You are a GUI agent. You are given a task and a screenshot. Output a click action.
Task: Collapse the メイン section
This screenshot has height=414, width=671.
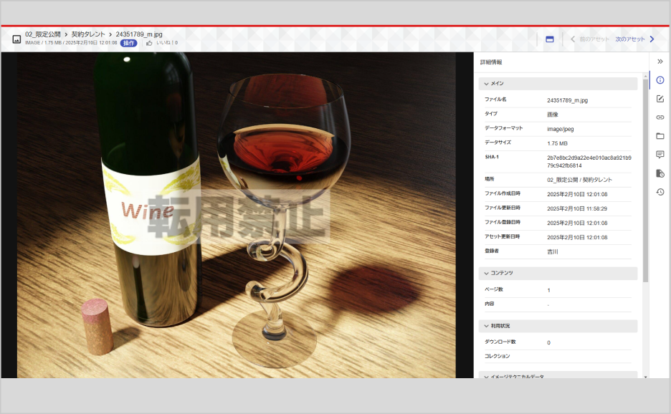pyautogui.click(x=486, y=84)
